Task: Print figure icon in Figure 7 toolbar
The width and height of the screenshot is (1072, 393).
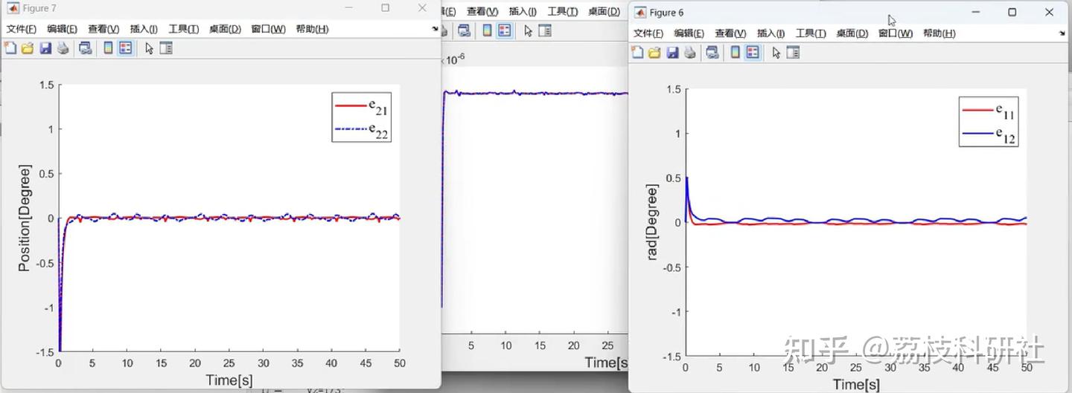Action: 63,48
